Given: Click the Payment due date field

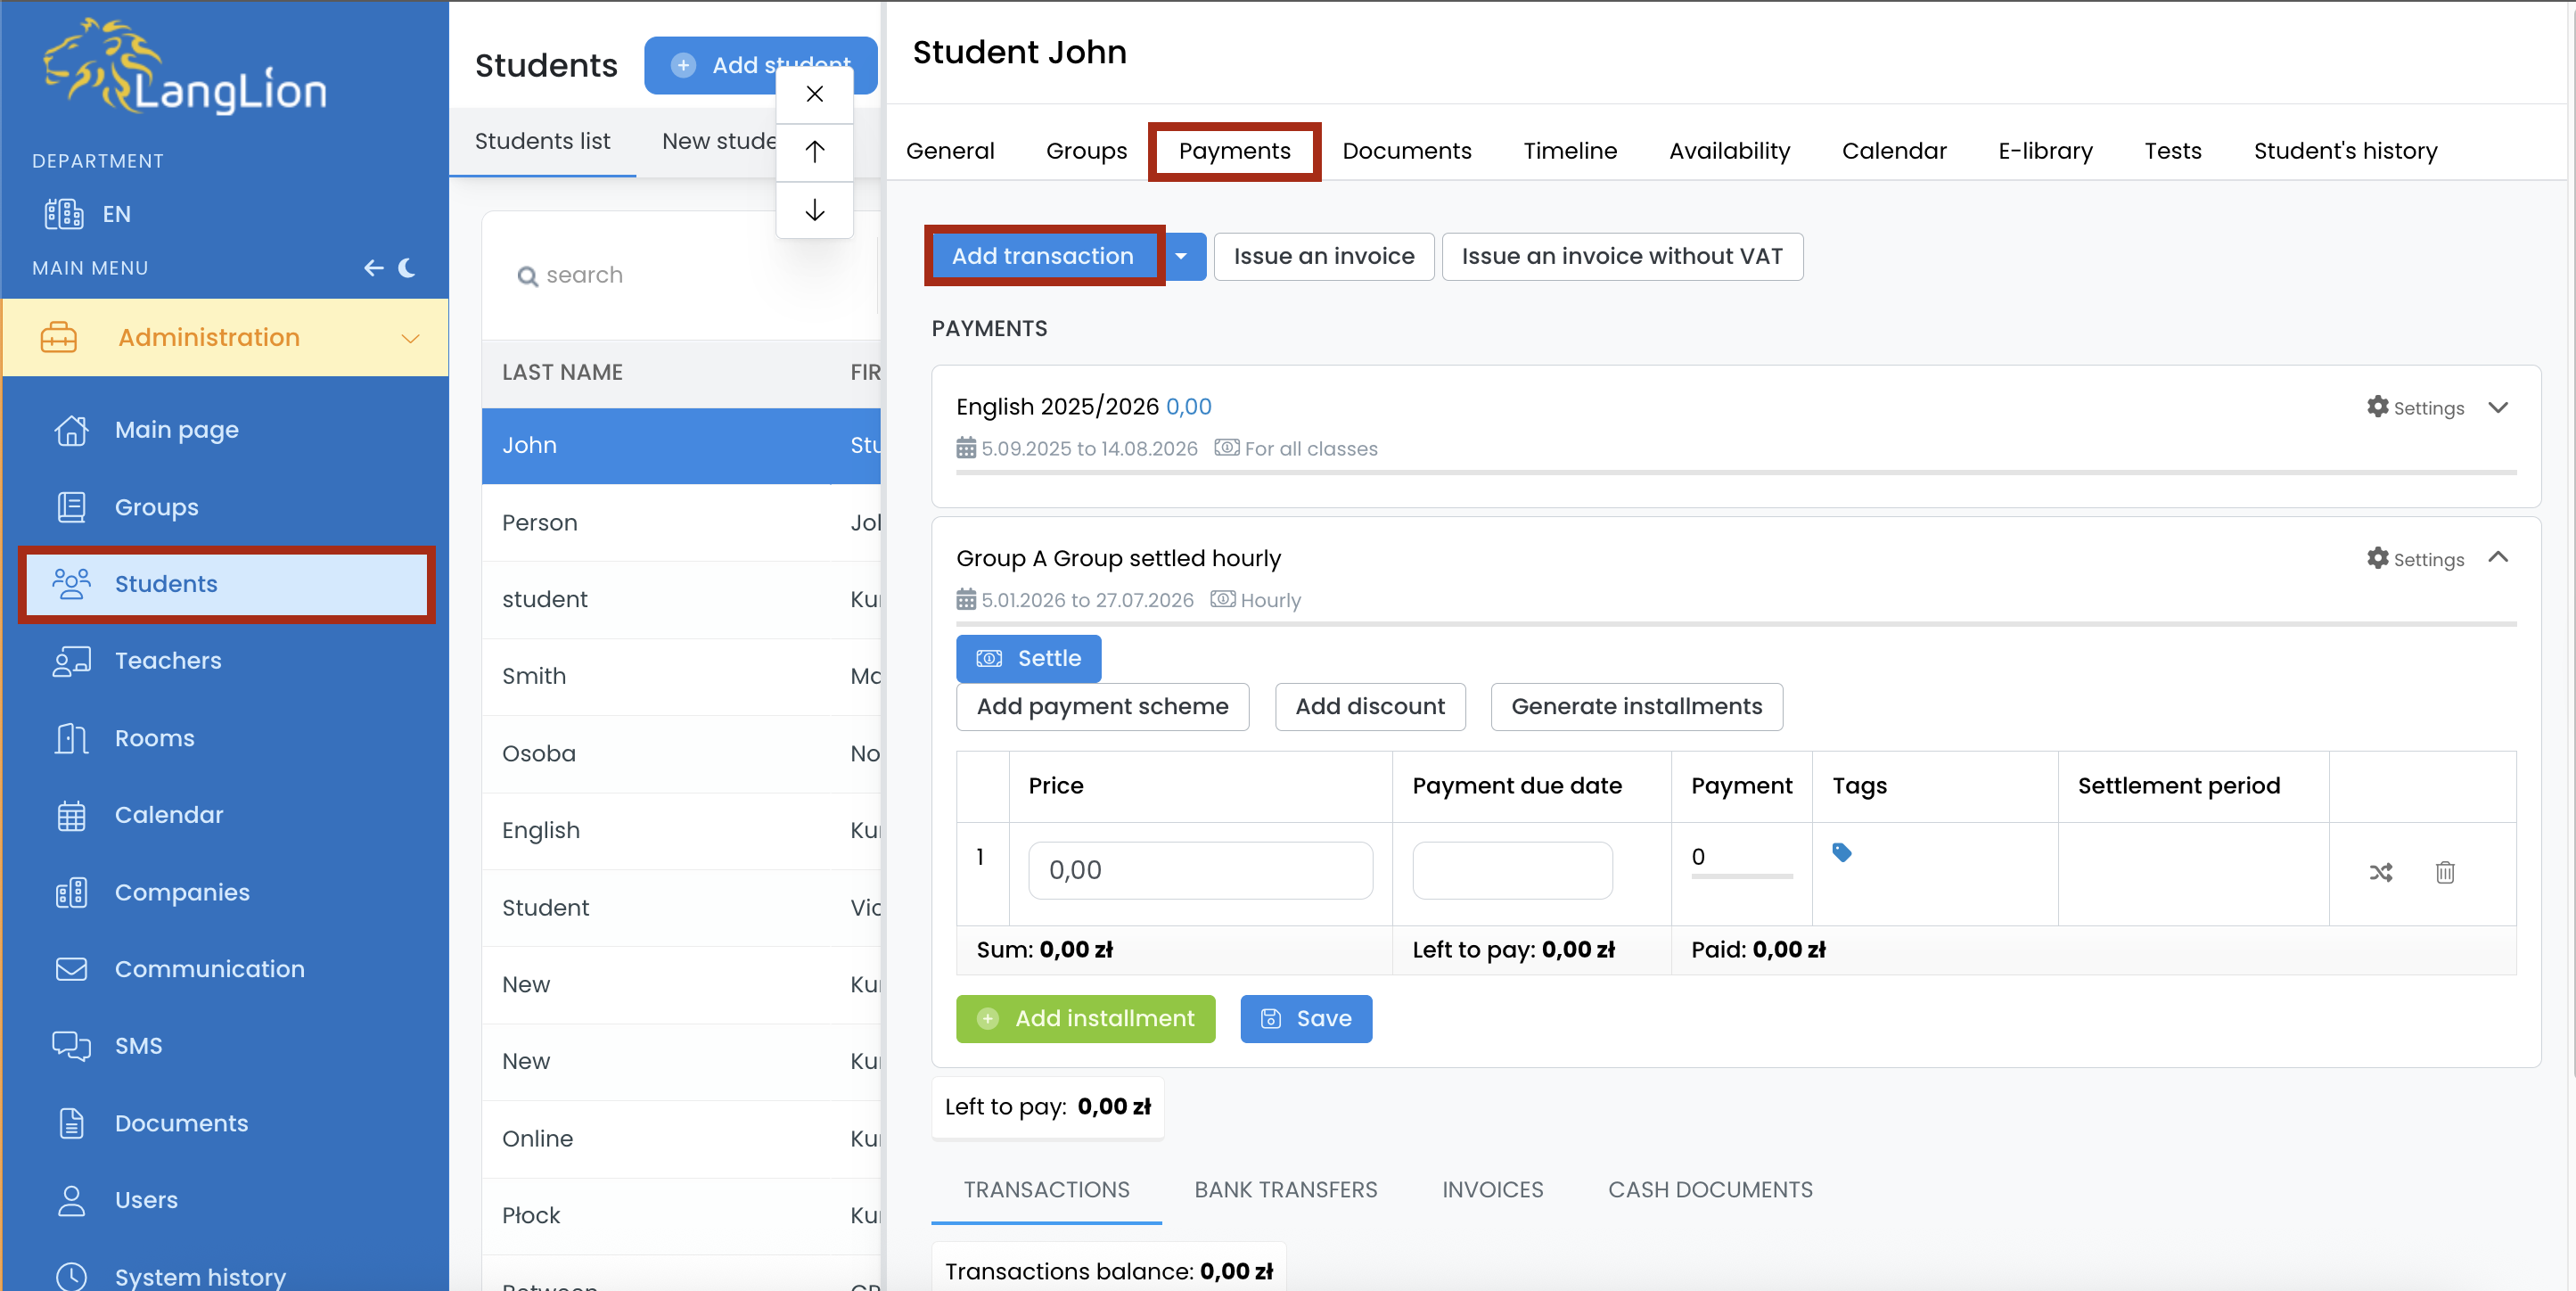Looking at the screenshot, I should click(1511, 870).
